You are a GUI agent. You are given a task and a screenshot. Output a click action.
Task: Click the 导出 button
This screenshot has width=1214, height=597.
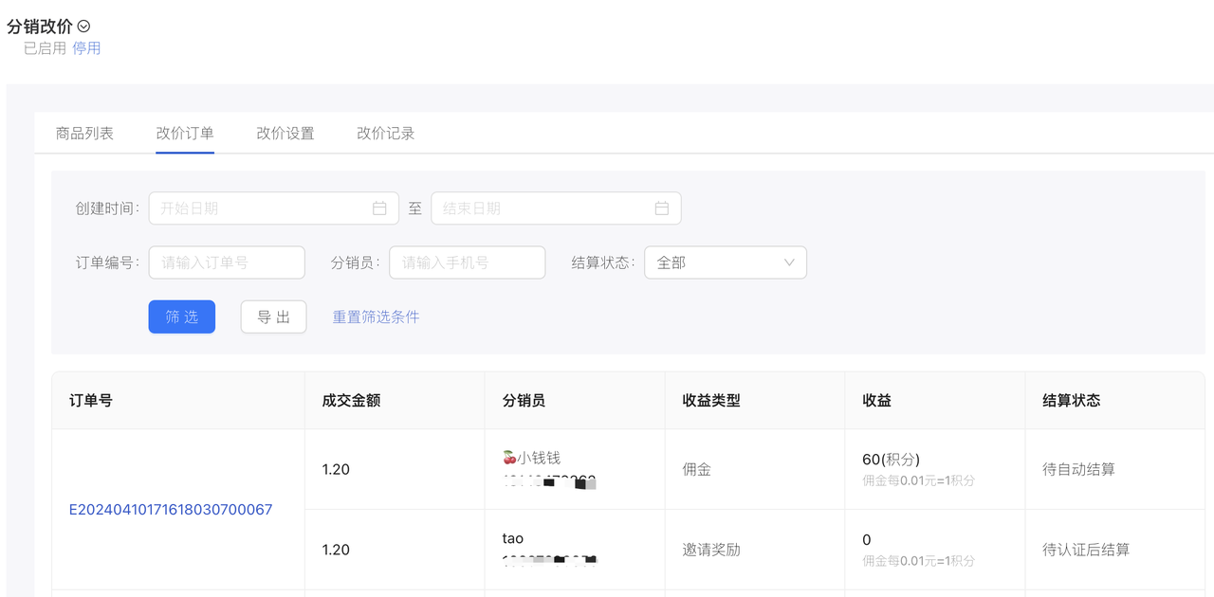pos(274,317)
